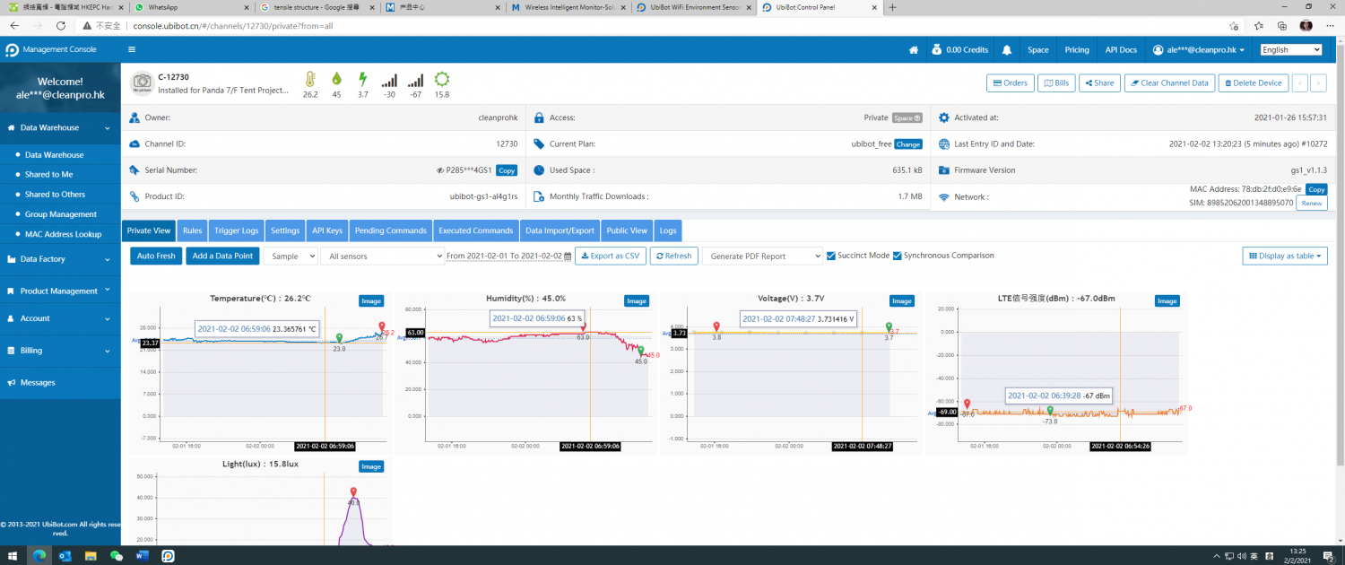
Task: Click Renew next to SIM number
Action: click(1312, 204)
